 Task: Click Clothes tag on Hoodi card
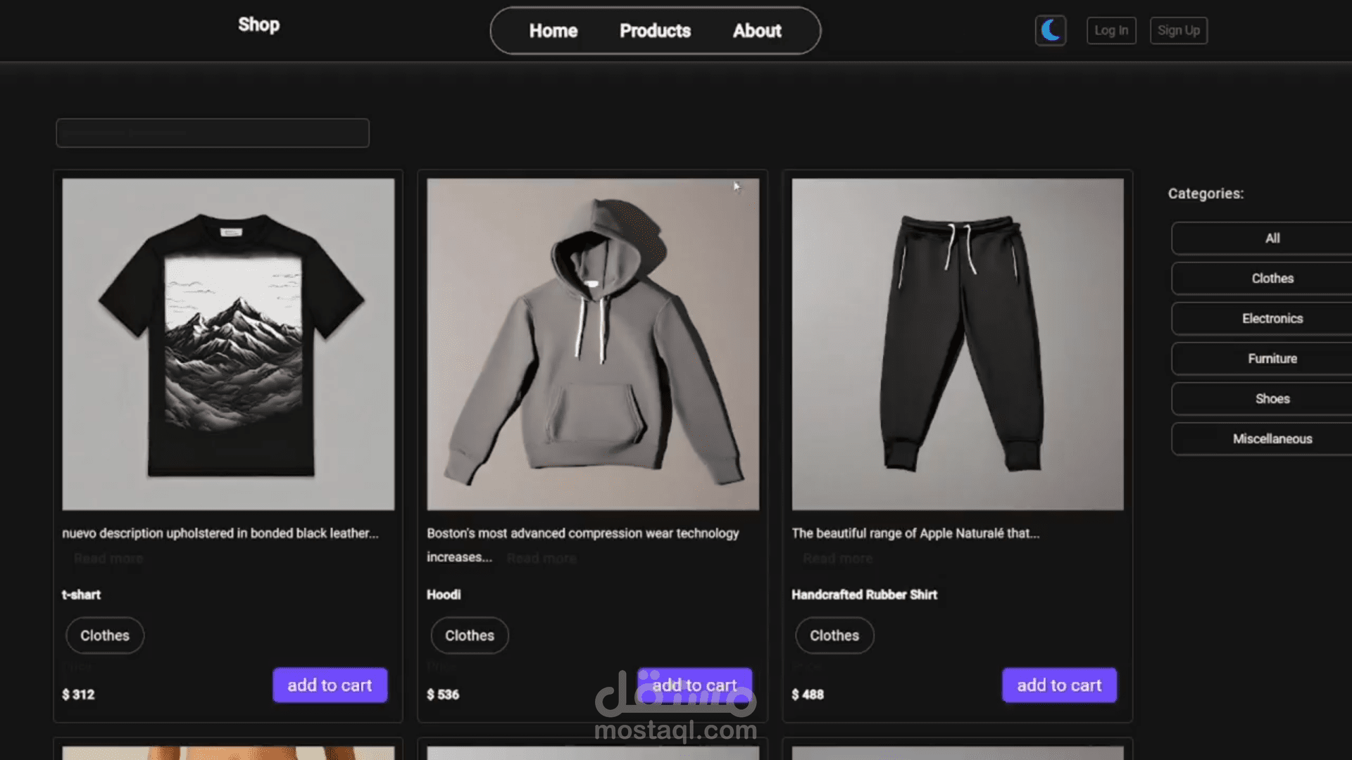point(469,635)
